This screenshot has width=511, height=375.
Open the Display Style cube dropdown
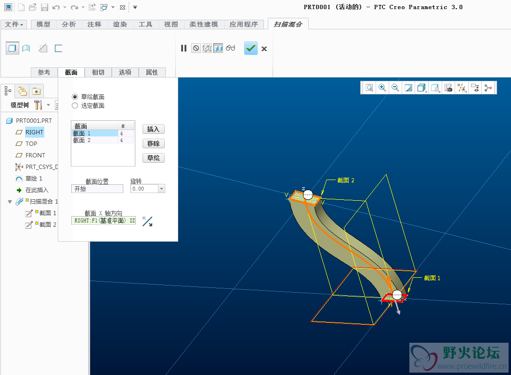(x=422, y=88)
